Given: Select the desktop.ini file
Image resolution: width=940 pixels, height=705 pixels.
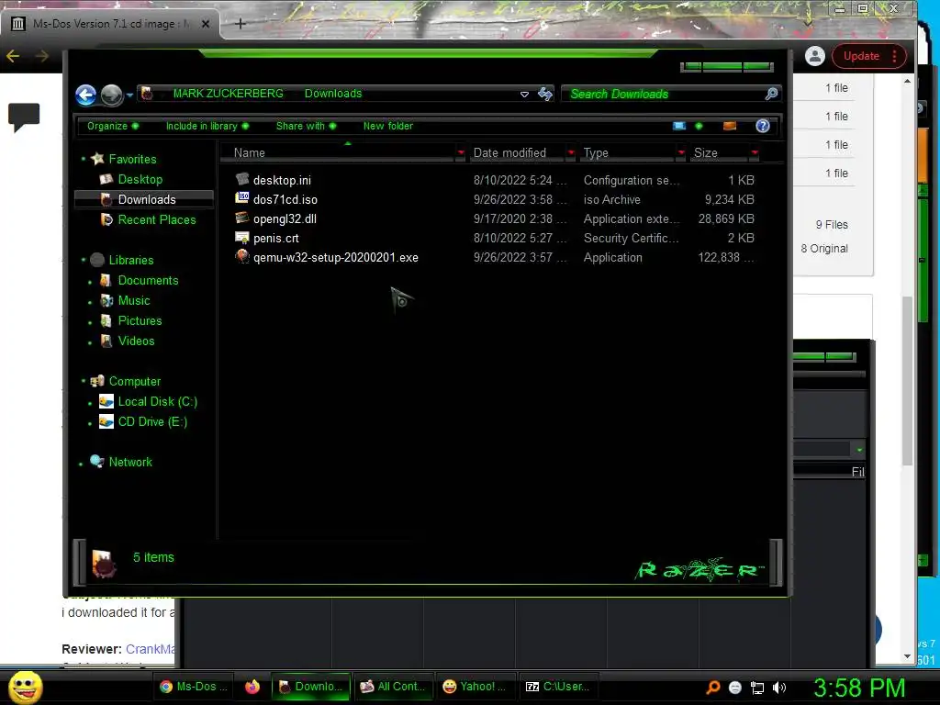Looking at the screenshot, I should click(x=282, y=181).
